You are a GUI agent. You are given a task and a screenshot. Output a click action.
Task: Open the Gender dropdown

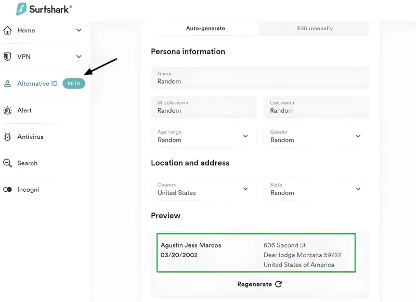point(358,136)
